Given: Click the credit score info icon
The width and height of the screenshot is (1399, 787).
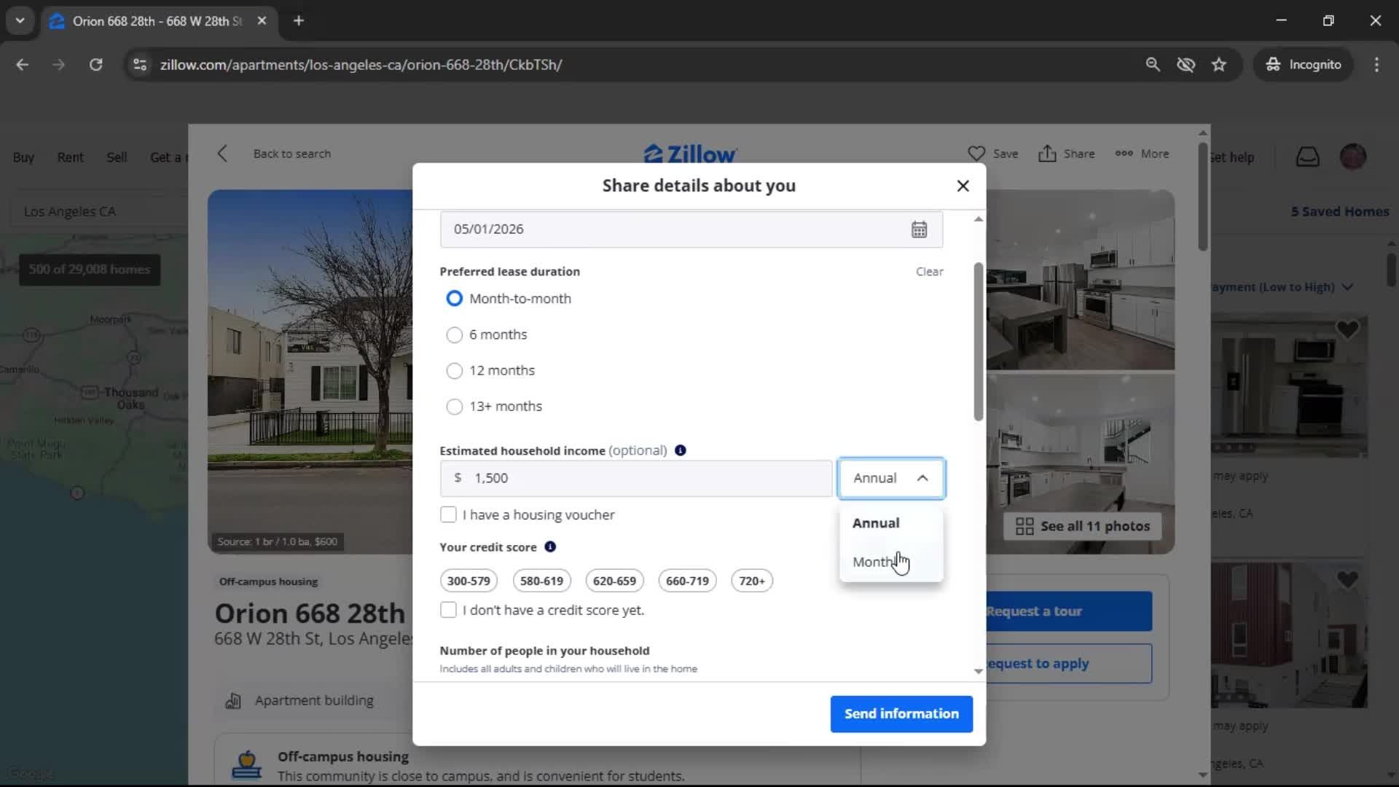Looking at the screenshot, I should click(x=550, y=547).
